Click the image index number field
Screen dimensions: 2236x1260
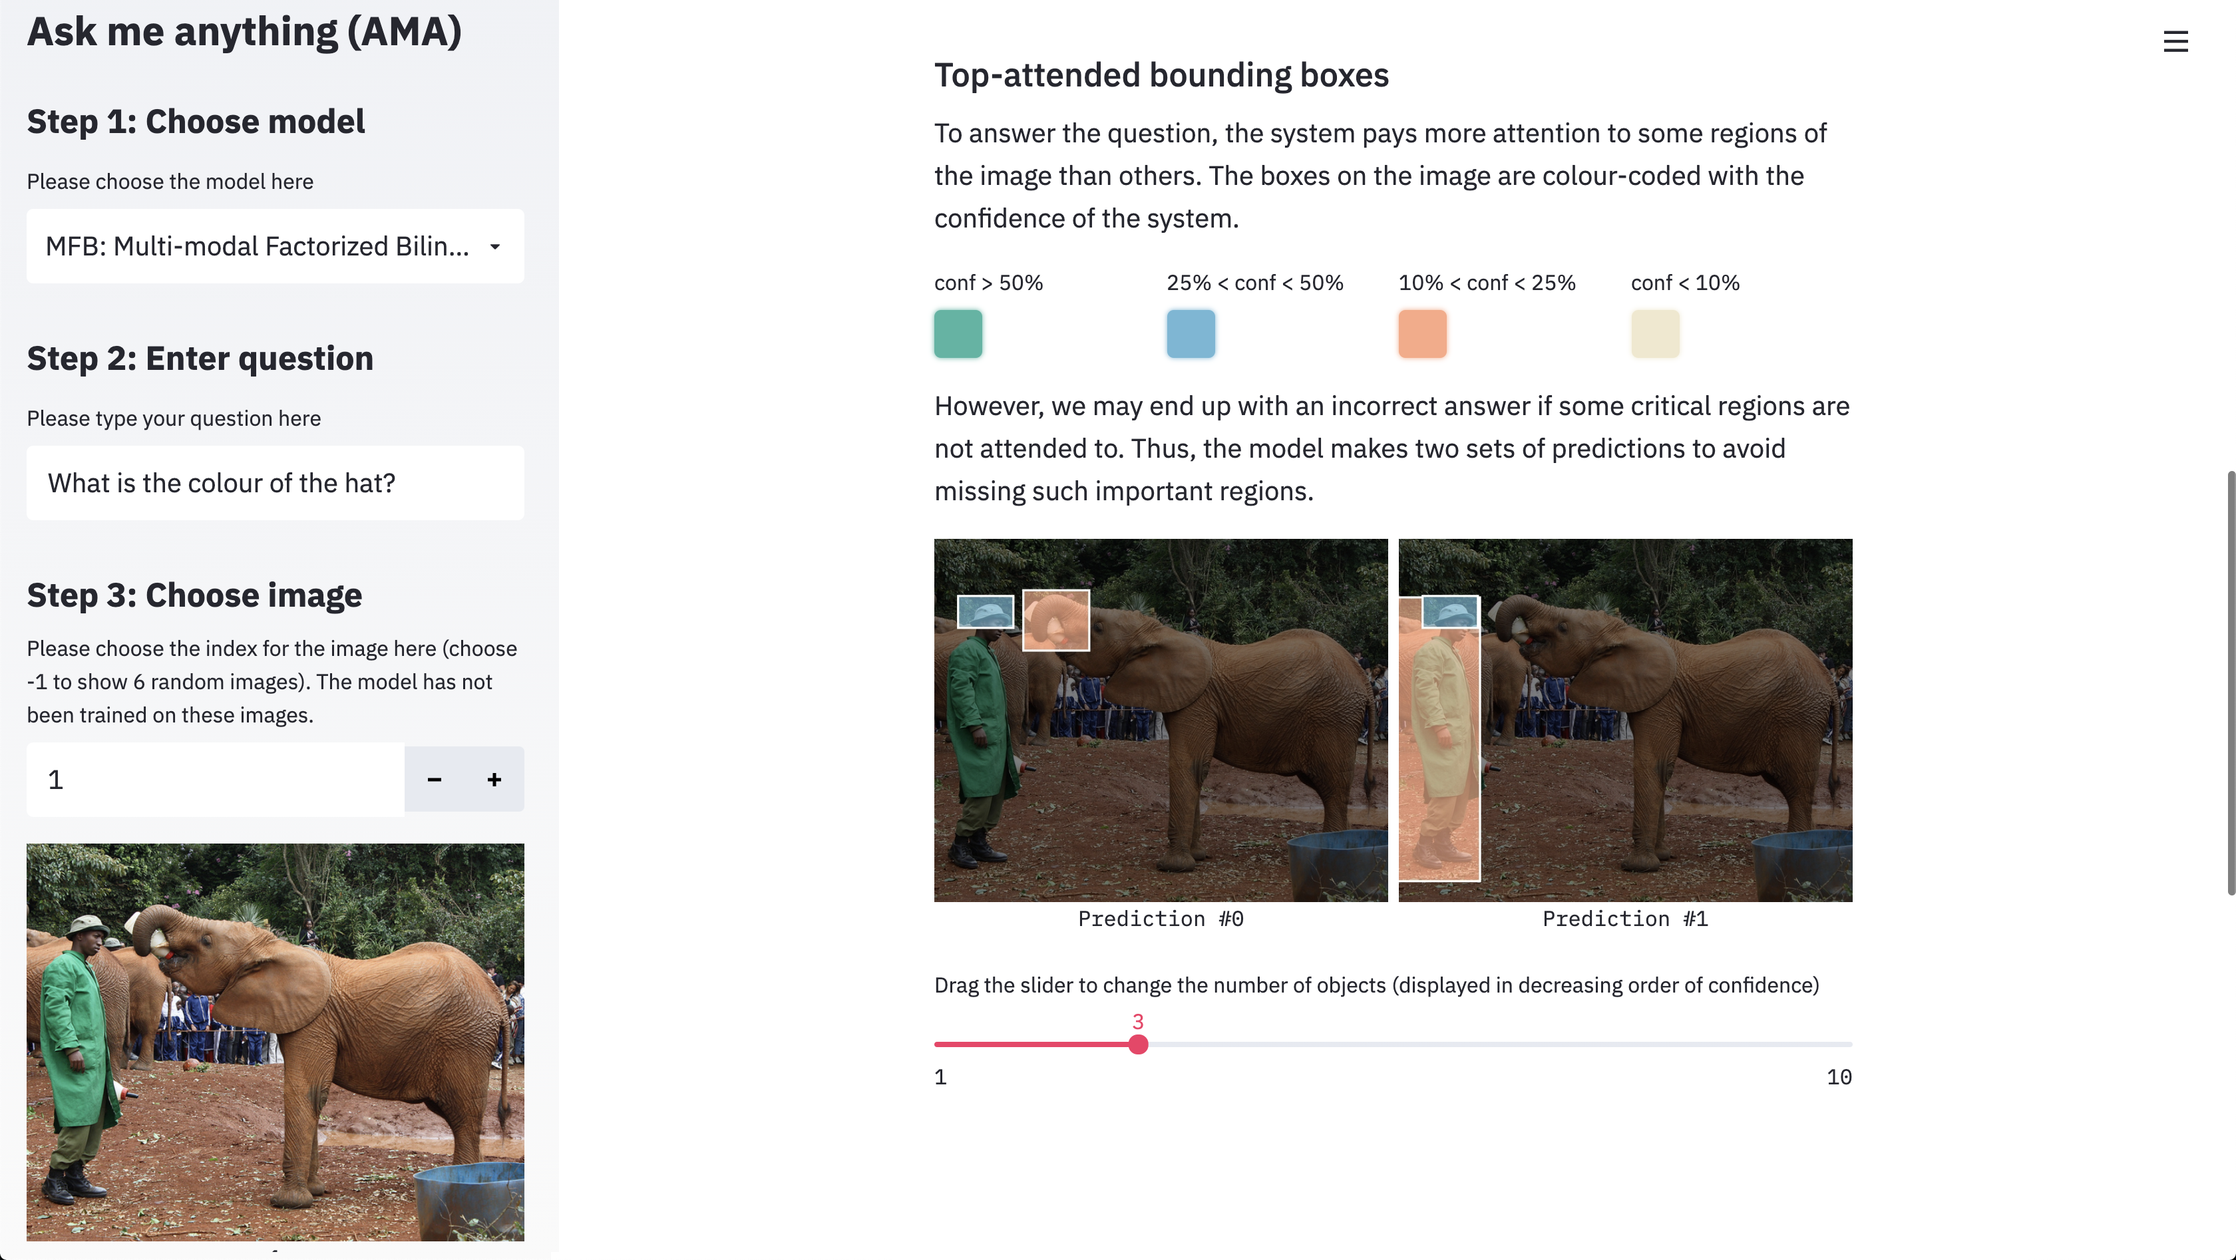tap(215, 779)
